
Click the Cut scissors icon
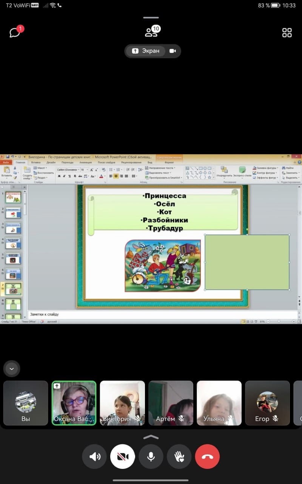[x=15, y=168]
